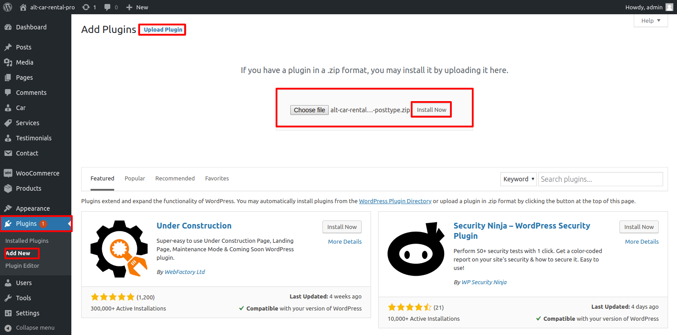Switch to the Popular tab
The width and height of the screenshot is (677, 335).
135,178
